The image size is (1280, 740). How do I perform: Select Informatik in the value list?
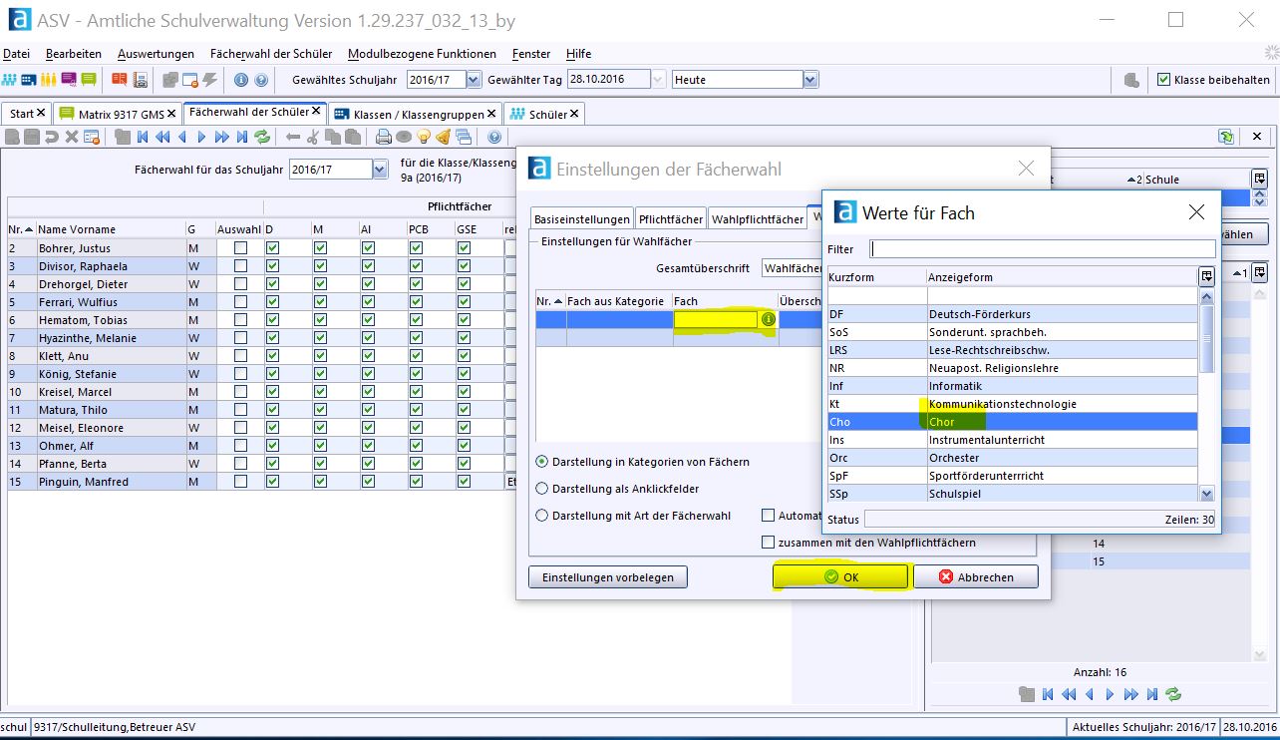(1013, 386)
